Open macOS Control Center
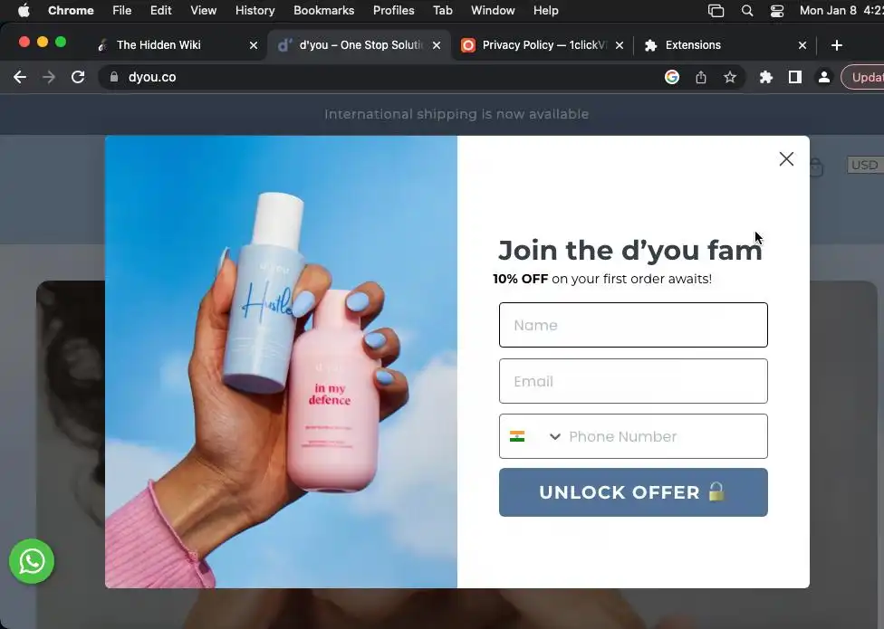Viewport: 884px width, 629px height. 777,11
